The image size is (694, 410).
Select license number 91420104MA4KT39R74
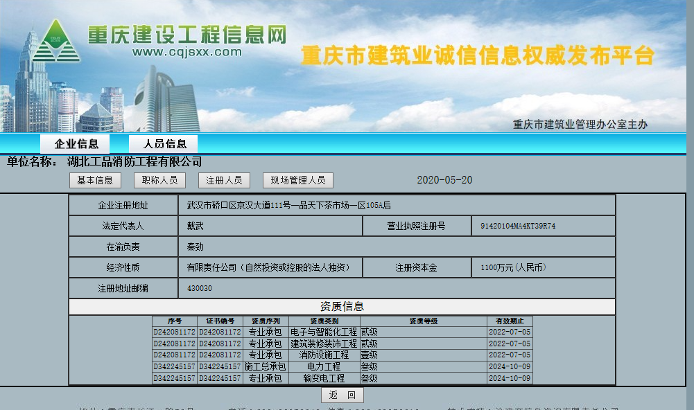click(x=518, y=226)
